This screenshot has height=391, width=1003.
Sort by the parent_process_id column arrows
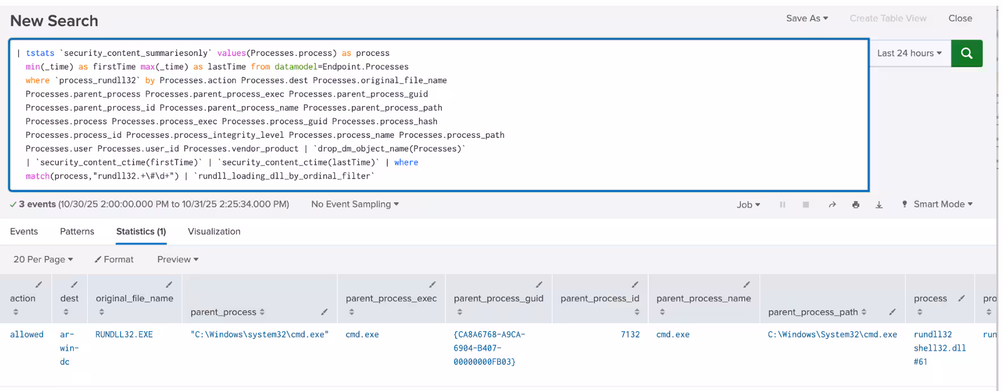pos(637,312)
